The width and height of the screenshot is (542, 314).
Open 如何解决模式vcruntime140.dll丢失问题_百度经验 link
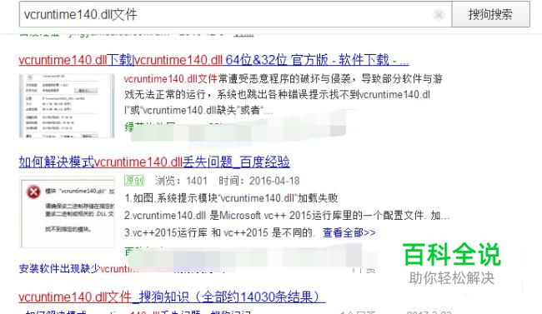click(x=154, y=162)
